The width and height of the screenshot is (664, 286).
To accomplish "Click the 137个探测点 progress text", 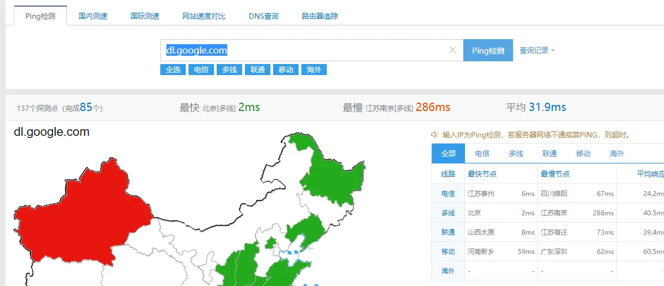I will click(60, 108).
